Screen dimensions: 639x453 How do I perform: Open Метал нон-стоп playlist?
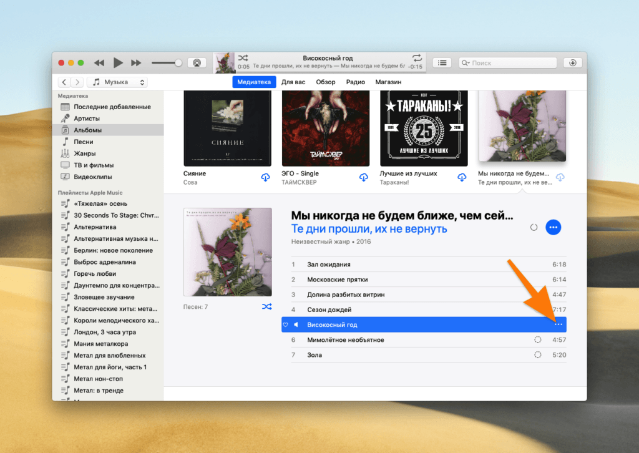pyautogui.click(x=108, y=379)
